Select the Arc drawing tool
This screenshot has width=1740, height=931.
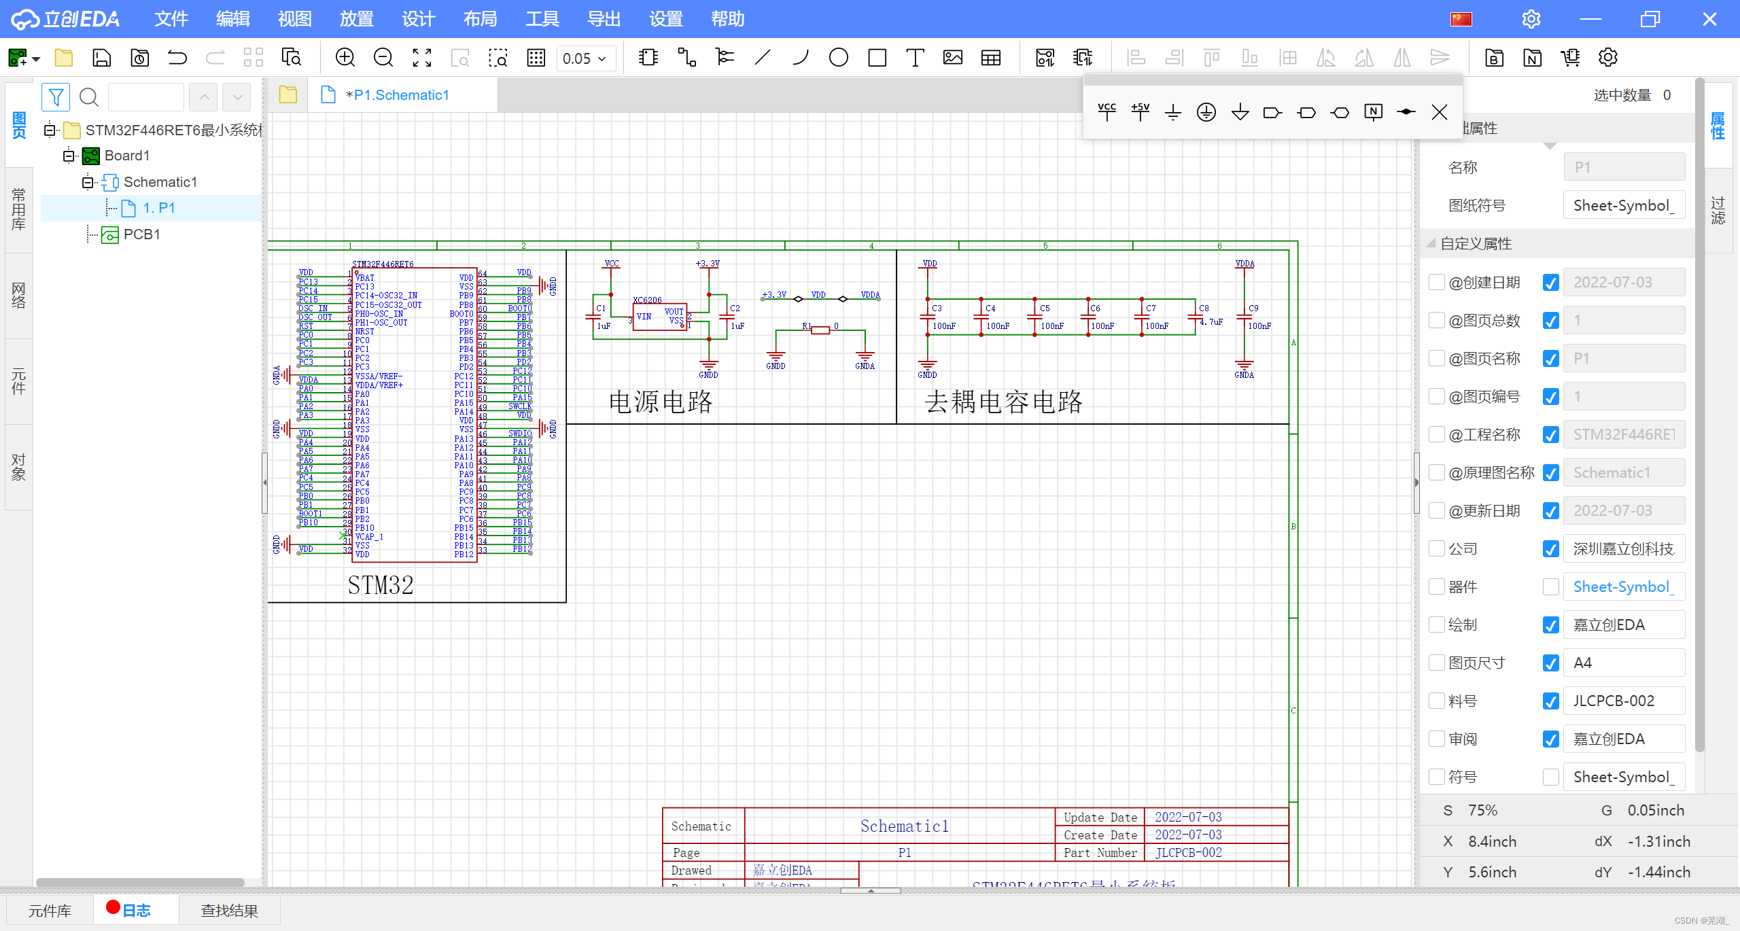coord(801,58)
